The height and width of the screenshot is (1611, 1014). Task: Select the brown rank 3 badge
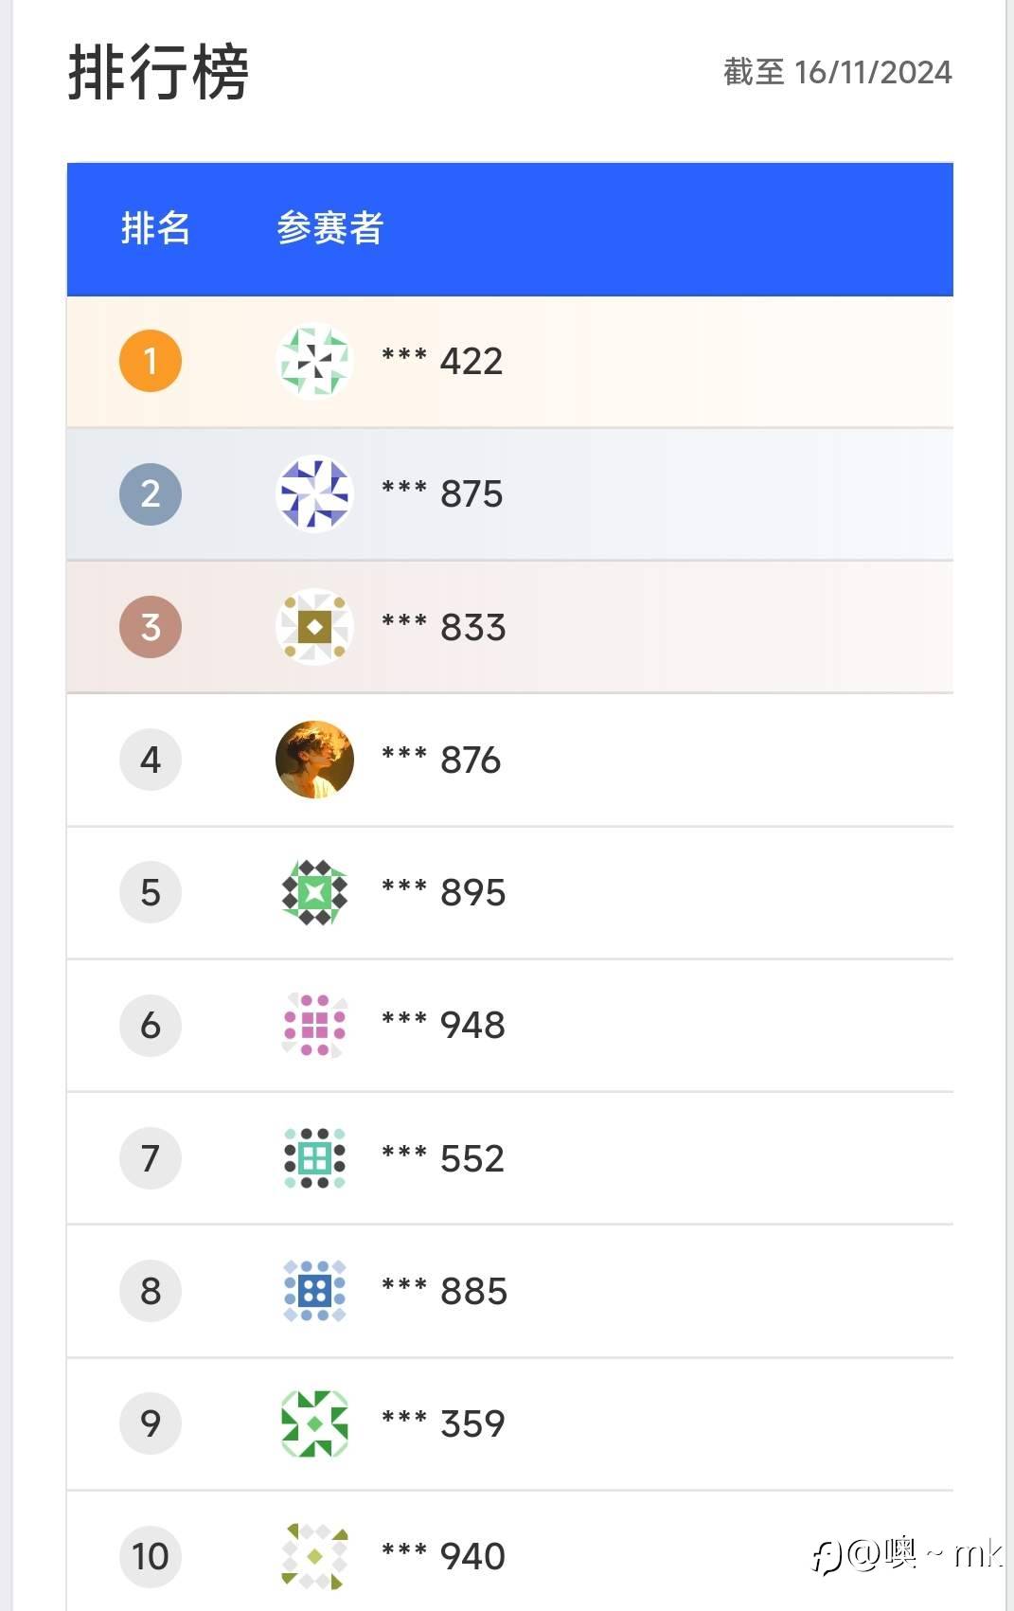[151, 627]
